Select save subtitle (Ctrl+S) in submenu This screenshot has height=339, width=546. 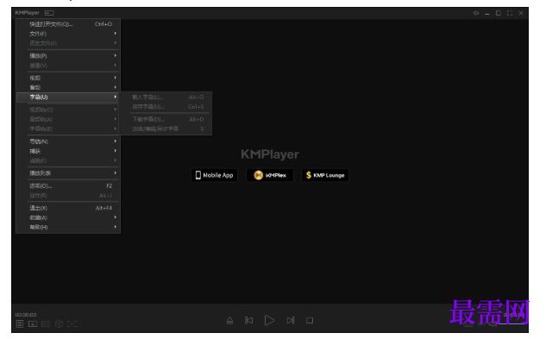tap(166, 107)
